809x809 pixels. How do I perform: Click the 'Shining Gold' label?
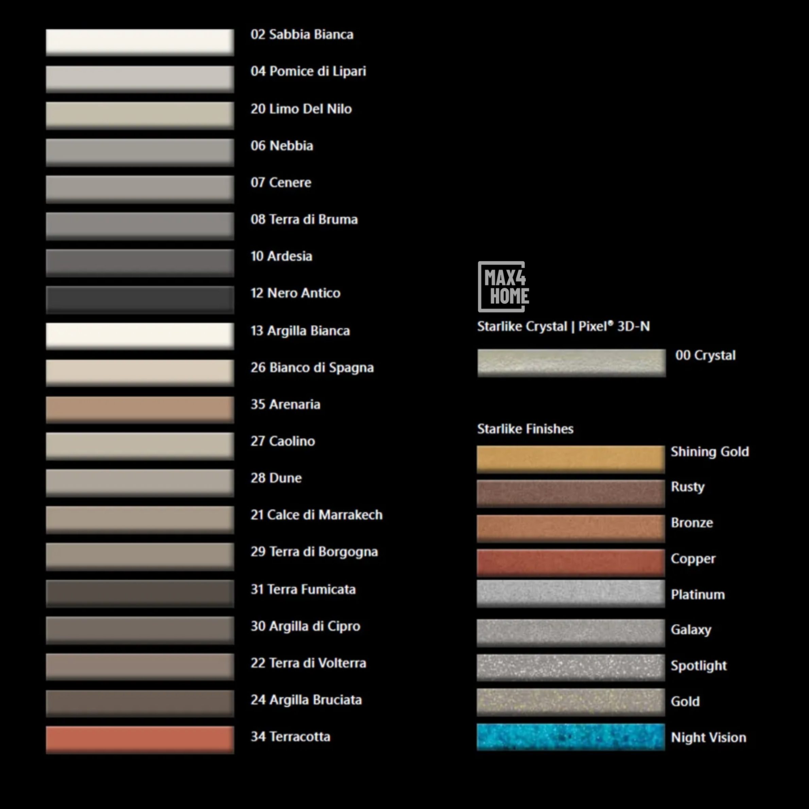coord(710,452)
